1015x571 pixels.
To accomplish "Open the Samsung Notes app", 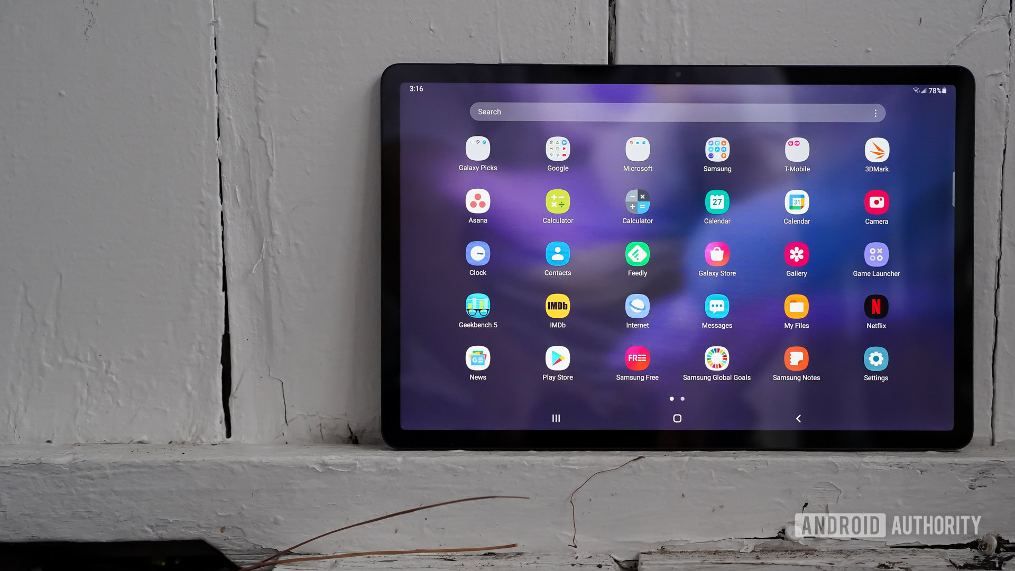I will [796, 358].
